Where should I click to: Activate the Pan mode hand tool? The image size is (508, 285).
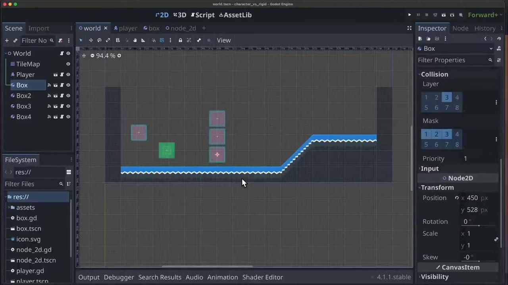pos(135,40)
